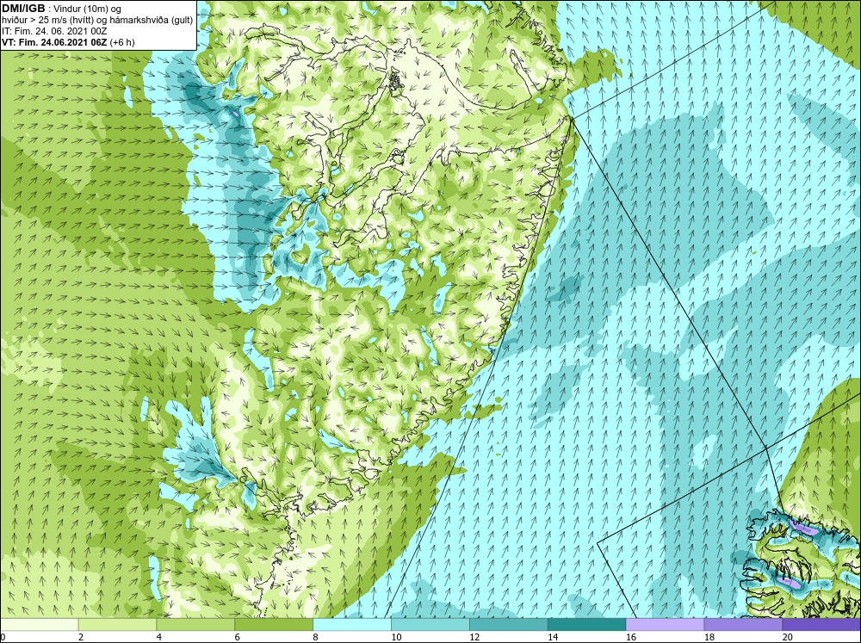Click the 'IT: Fim. 24. 06. 2021 00Z' line
Image resolution: width=861 pixels, height=643 pixels.
tap(54, 31)
